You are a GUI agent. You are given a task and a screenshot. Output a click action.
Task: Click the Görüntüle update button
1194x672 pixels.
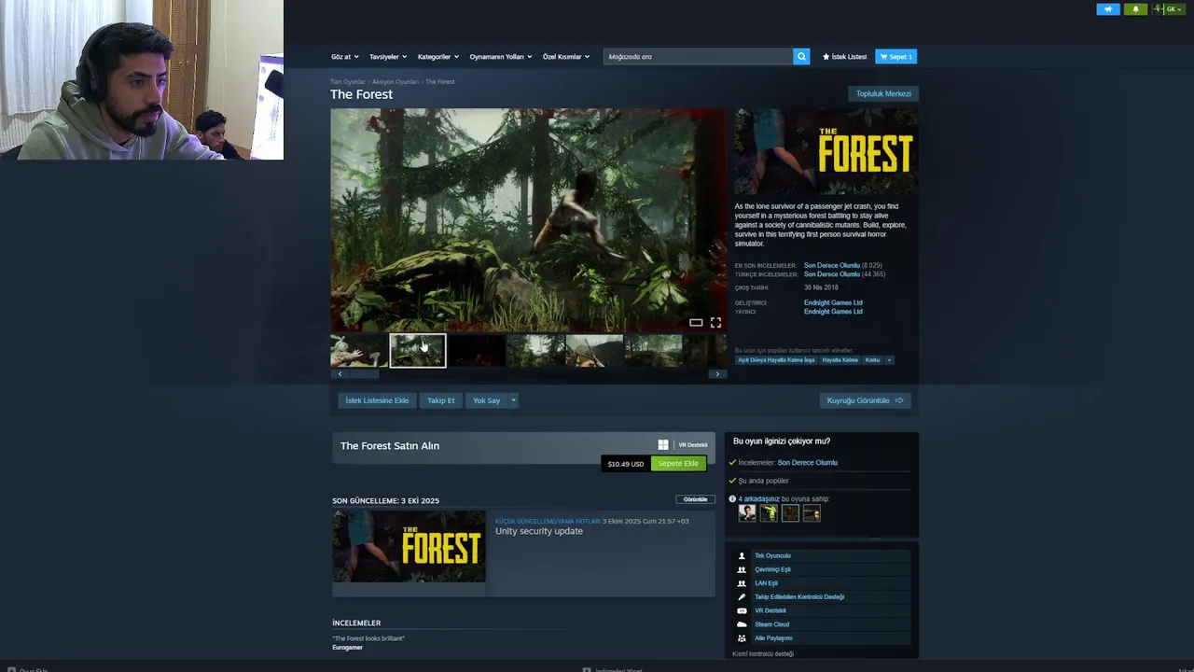click(x=695, y=499)
